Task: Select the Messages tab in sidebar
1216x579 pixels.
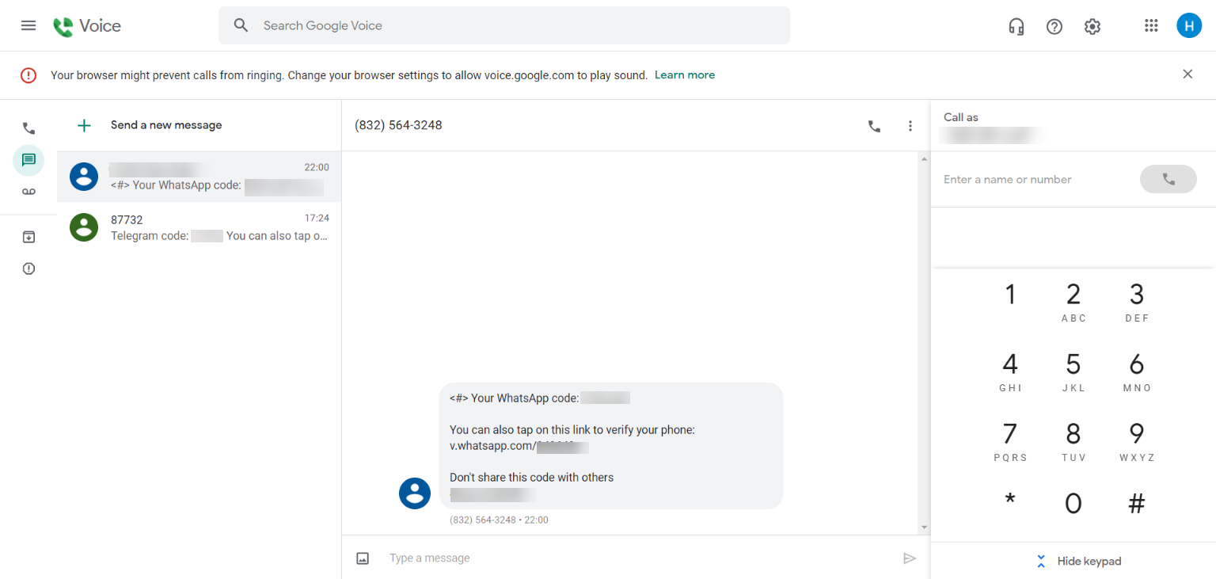Action: click(x=28, y=160)
